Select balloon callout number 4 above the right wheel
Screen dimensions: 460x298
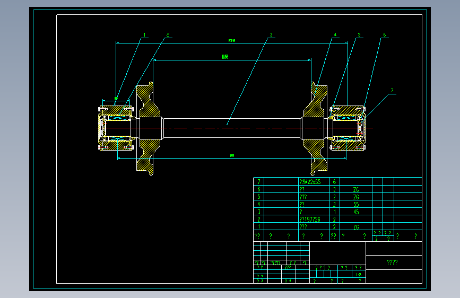(335, 35)
